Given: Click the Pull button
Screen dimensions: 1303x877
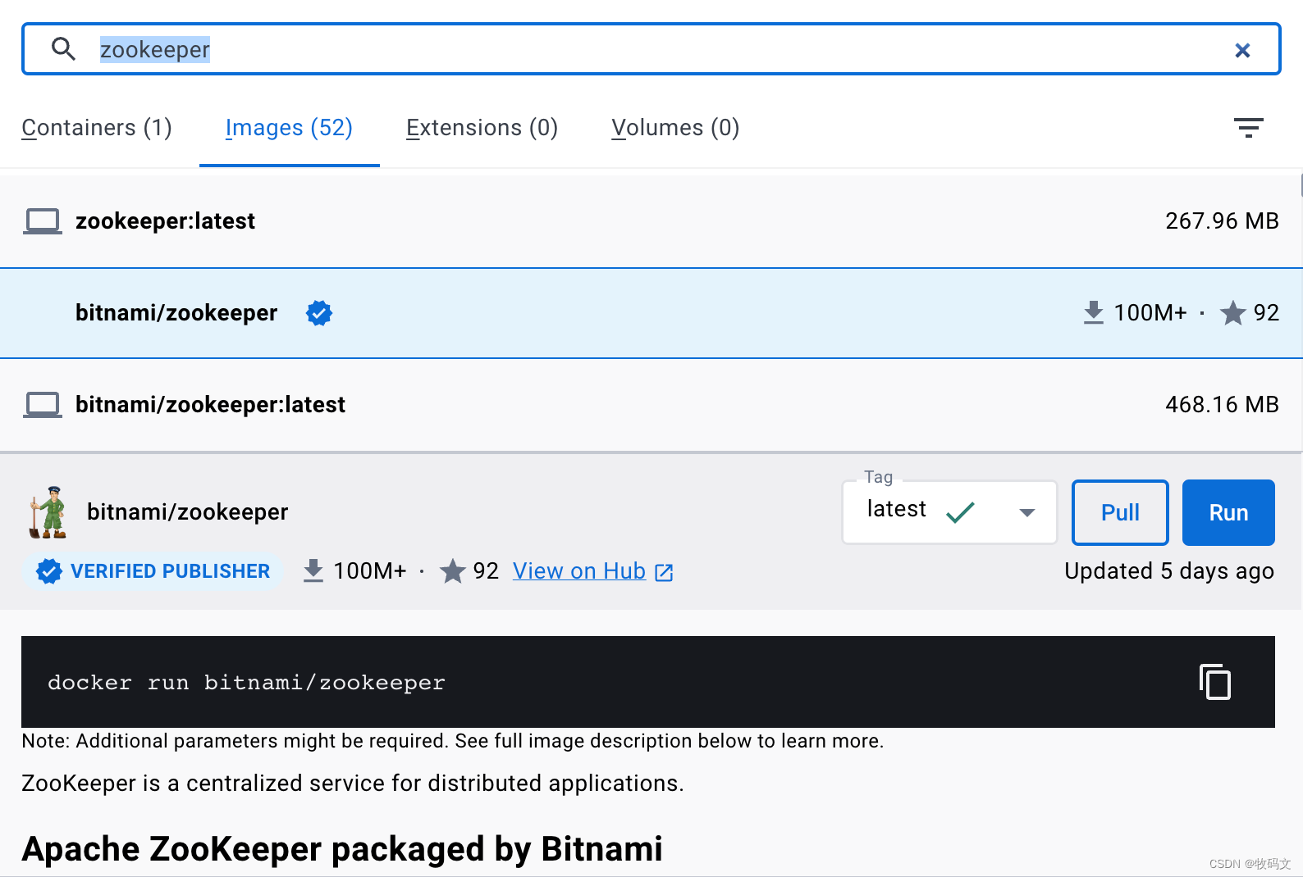Looking at the screenshot, I should click(1120, 512).
